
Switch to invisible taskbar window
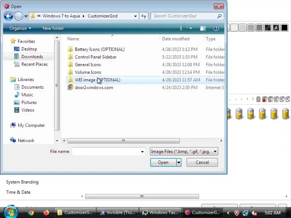(117, 213)
